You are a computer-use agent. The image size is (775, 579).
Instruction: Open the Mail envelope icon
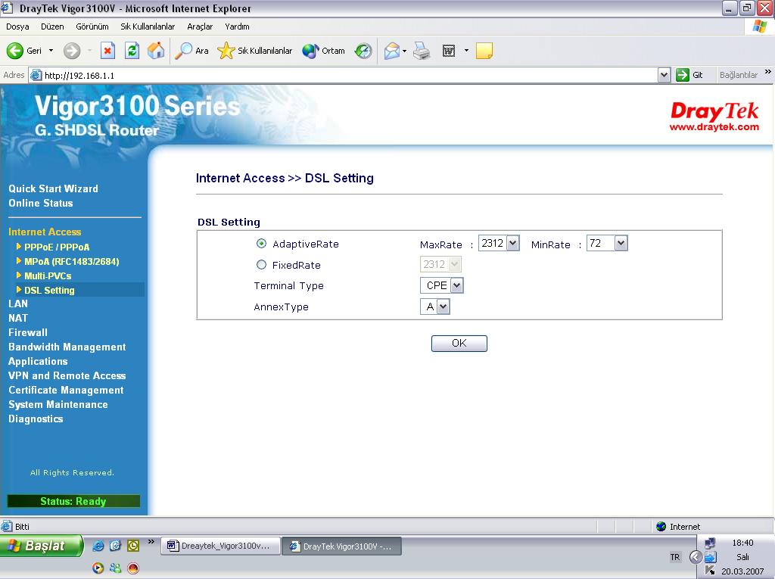tap(391, 51)
